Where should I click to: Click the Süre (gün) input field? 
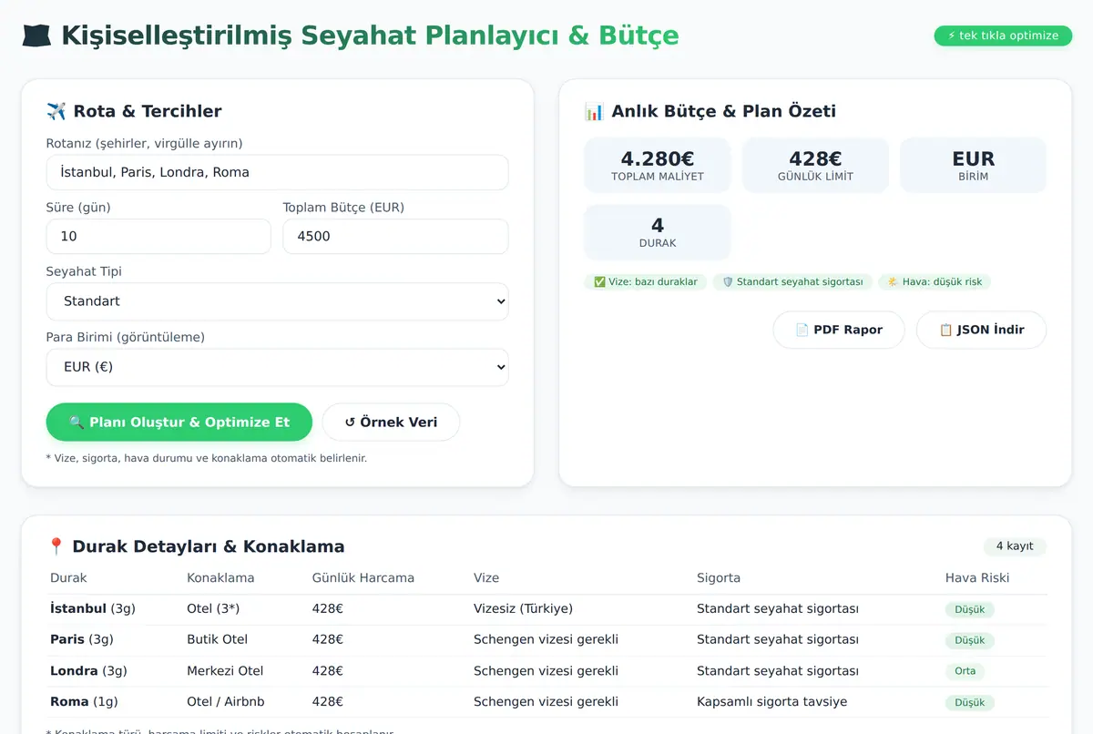click(158, 236)
